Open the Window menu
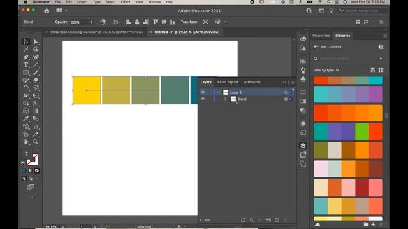The image size is (408, 229). click(154, 2)
